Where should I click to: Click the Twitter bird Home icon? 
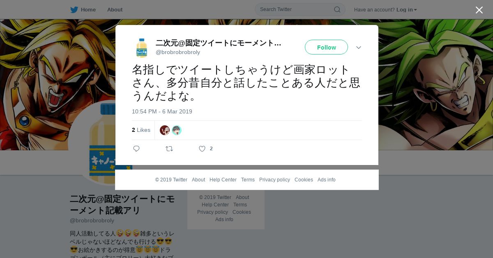click(x=74, y=9)
